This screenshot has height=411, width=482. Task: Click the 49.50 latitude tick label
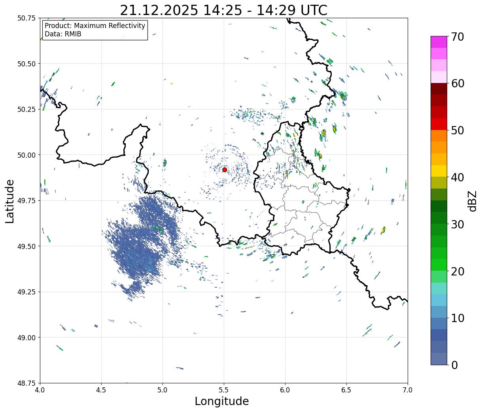point(26,246)
